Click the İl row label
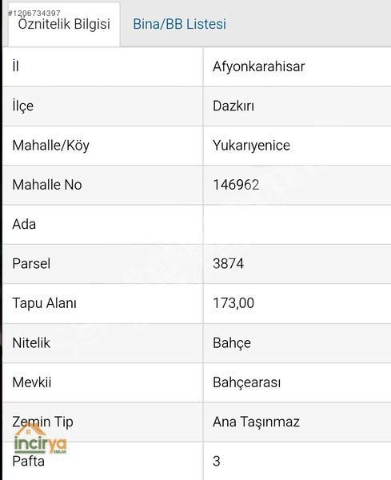This screenshot has width=391, height=480. 16,66
